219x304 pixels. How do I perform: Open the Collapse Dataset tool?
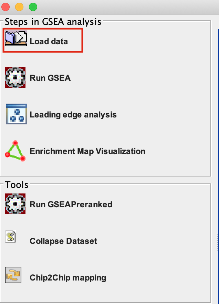(63, 241)
